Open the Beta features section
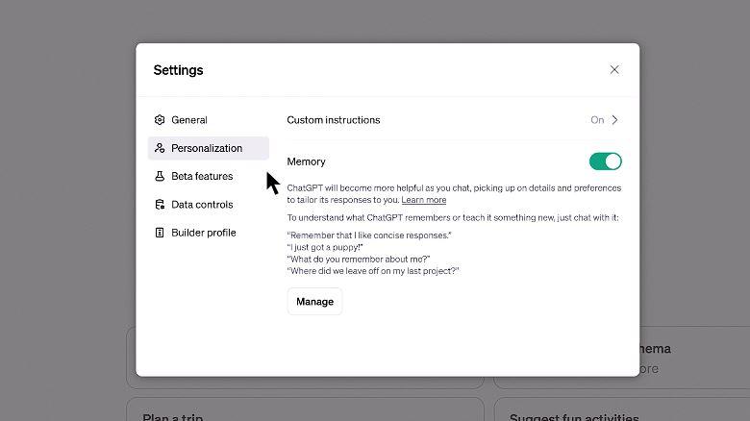Screen dimensions: 750x421 coord(202,176)
